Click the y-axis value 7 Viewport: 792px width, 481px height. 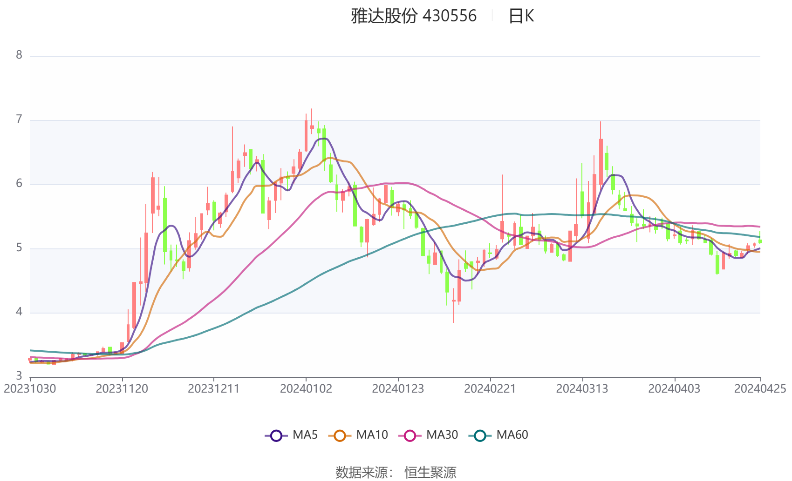tap(19, 120)
